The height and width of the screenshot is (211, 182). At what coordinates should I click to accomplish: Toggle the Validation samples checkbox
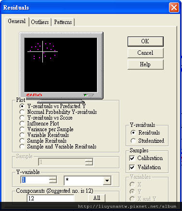132,167
